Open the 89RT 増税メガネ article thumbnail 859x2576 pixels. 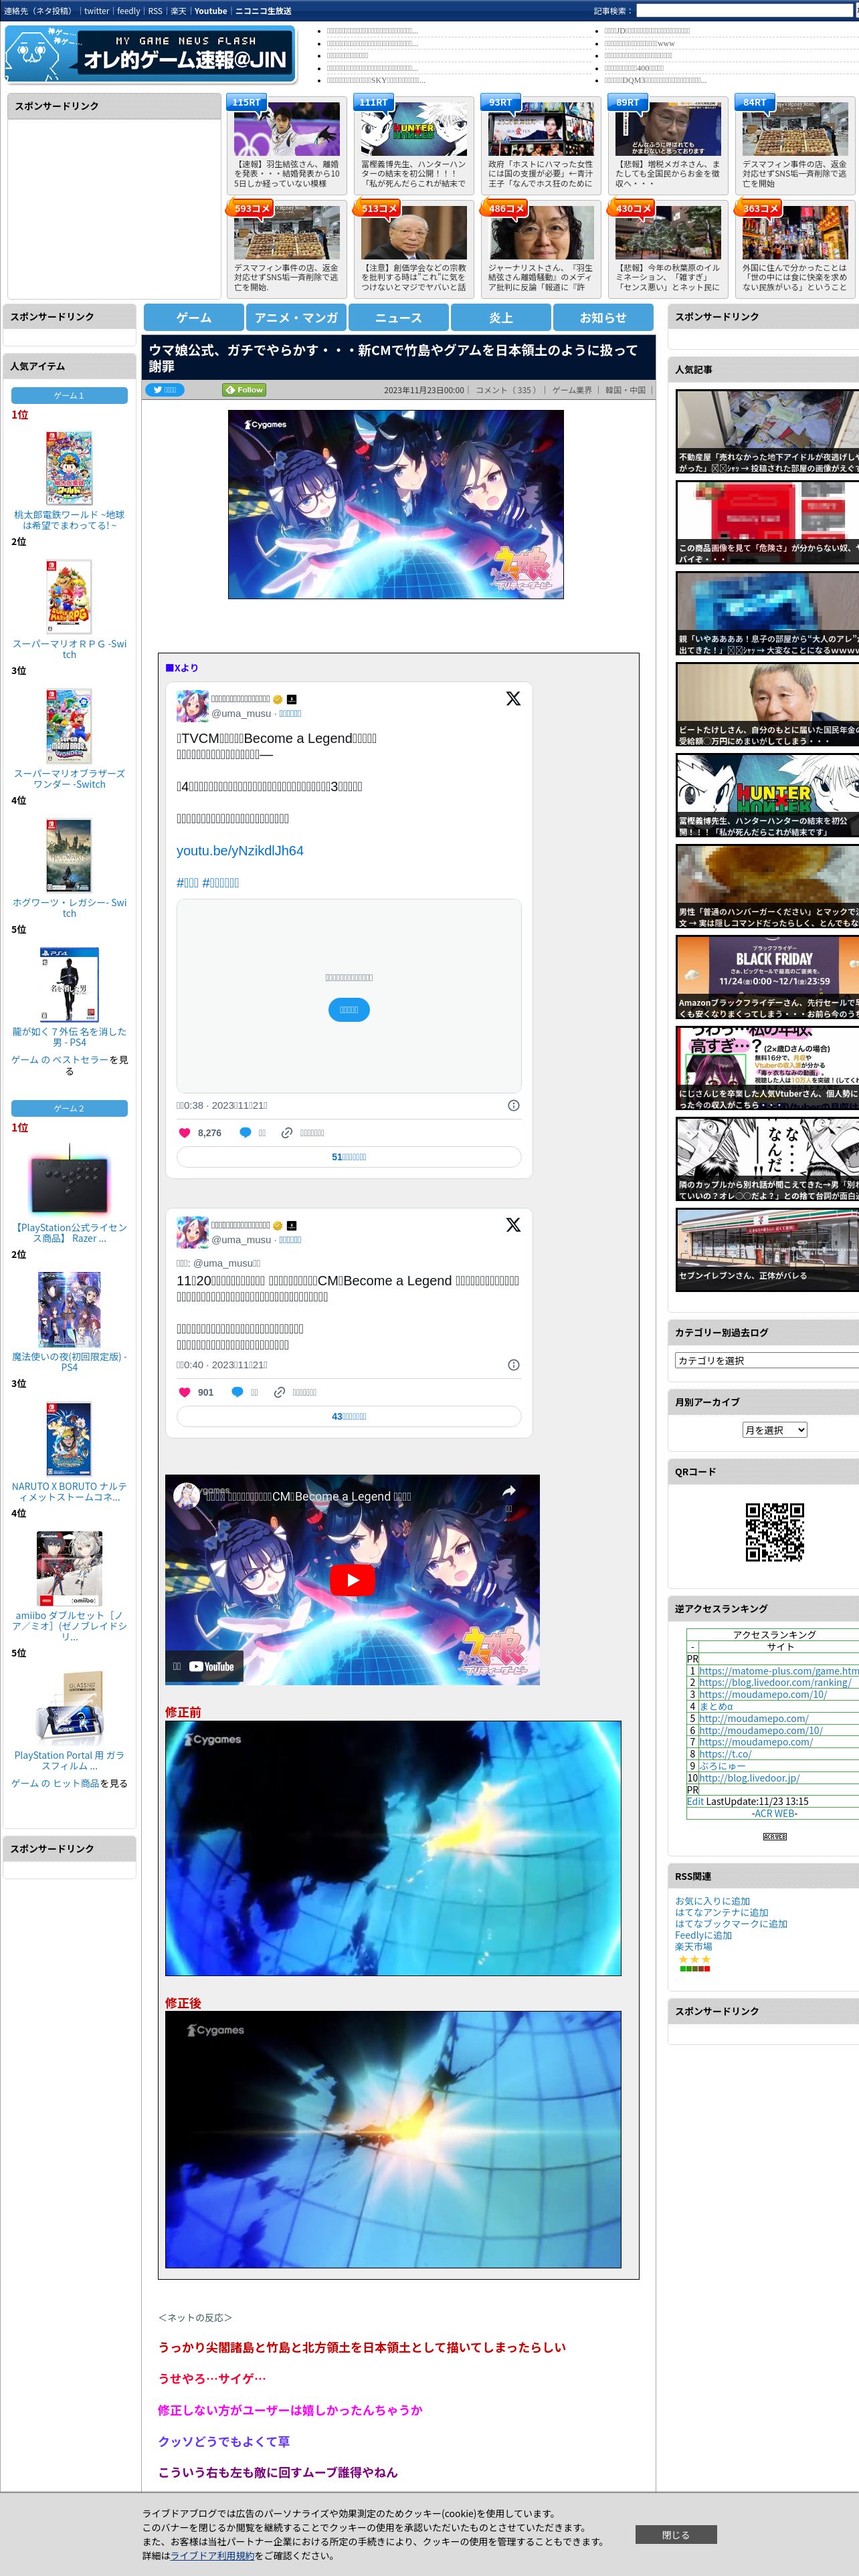pyautogui.click(x=668, y=129)
